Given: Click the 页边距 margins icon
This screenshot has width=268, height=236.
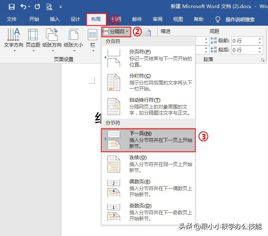Looking at the screenshot, I should (x=33, y=35).
